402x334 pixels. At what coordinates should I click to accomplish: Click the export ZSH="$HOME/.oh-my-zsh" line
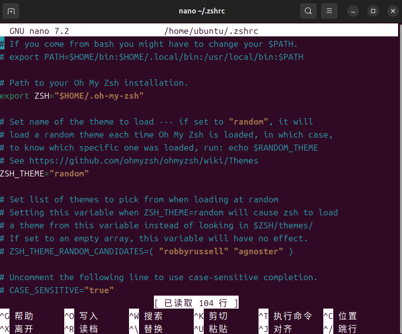point(72,96)
